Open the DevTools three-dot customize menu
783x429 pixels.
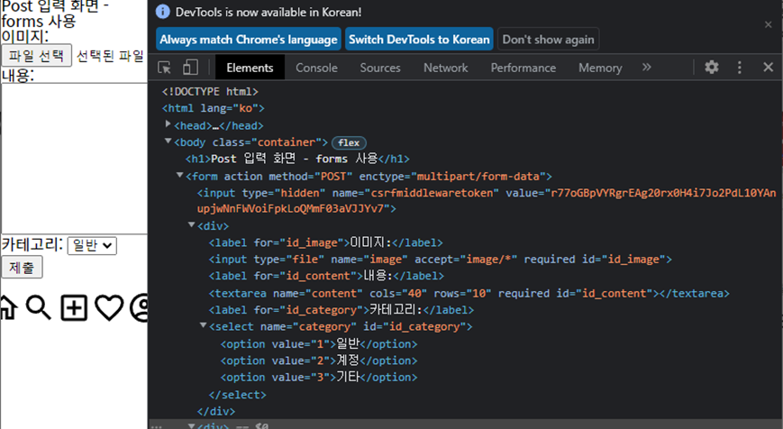tap(740, 68)
